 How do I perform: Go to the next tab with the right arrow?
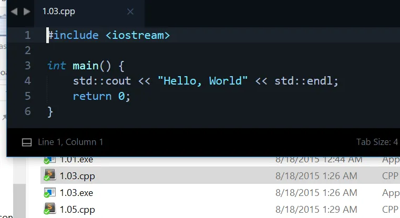[27, 12]
